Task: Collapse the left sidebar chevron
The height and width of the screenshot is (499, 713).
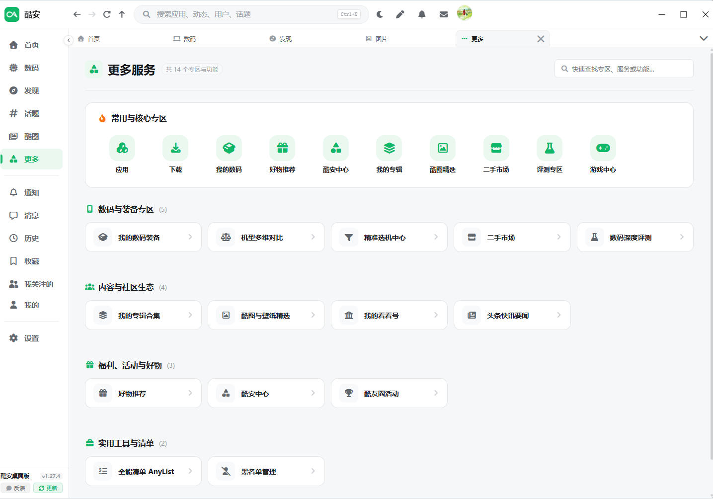Action: pos(69,40)
